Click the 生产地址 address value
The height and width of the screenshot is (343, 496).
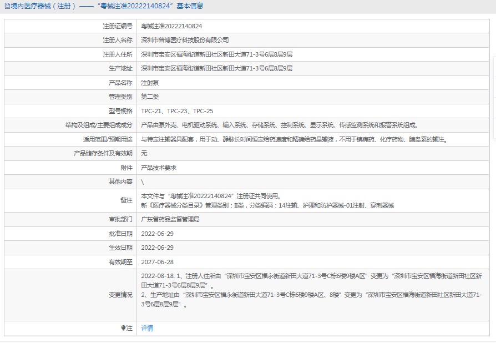[216, 69]
